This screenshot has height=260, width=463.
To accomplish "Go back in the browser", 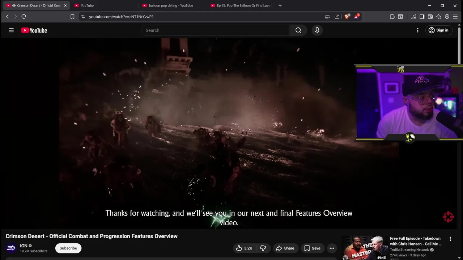I will (x=7, y=17).
